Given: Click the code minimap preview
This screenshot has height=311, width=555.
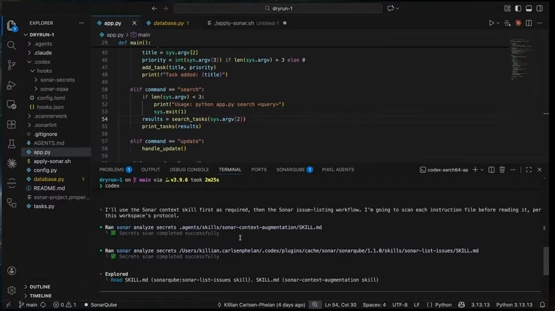Looking at the screenshot, I should [x=521, y=58].
